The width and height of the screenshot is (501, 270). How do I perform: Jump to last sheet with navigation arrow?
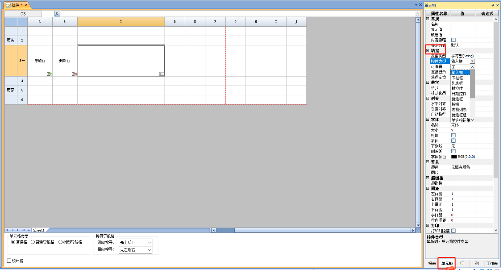(23, 230)
